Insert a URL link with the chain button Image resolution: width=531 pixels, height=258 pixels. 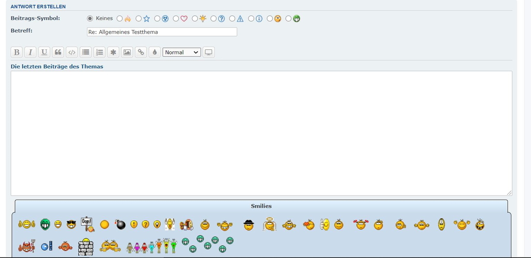click(141, 52)
